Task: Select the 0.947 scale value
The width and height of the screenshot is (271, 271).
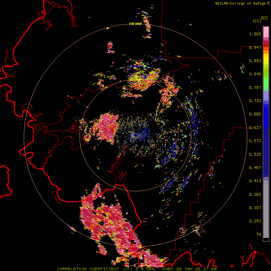Action: click(x=255, y=47)
